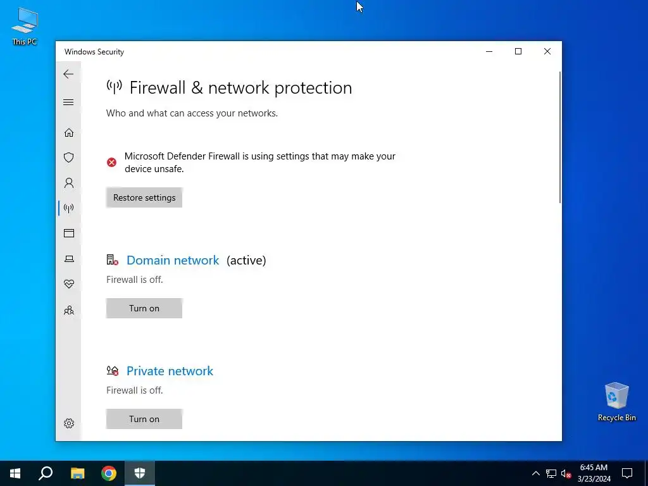The image size is (648, 486).
Task: Show hidden system tray icons
Action: (535, 473)
